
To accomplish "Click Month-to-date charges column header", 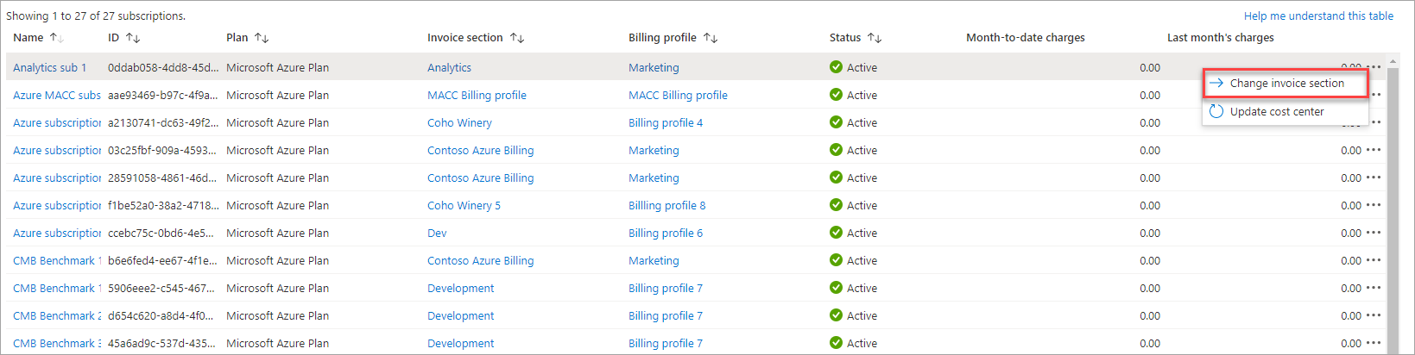I will pyautogui.click(x=1025, y=38).
